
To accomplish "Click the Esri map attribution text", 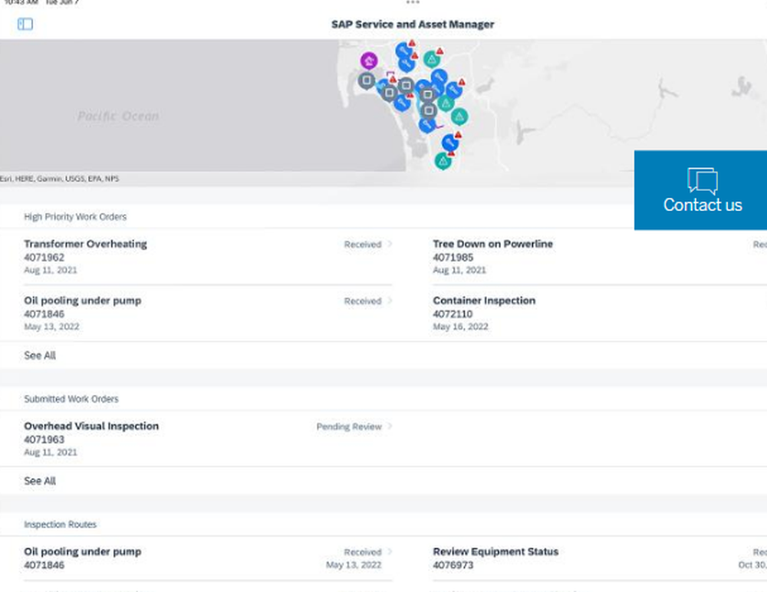I will coord(59,179).
